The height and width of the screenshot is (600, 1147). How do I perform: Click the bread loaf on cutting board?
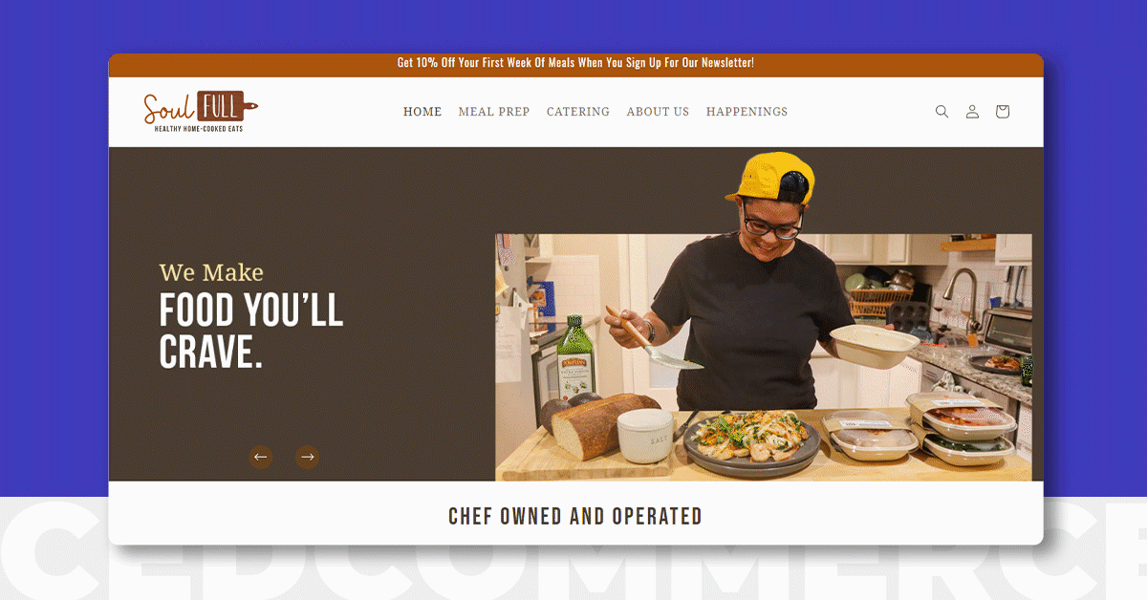(x=600, y=424)
